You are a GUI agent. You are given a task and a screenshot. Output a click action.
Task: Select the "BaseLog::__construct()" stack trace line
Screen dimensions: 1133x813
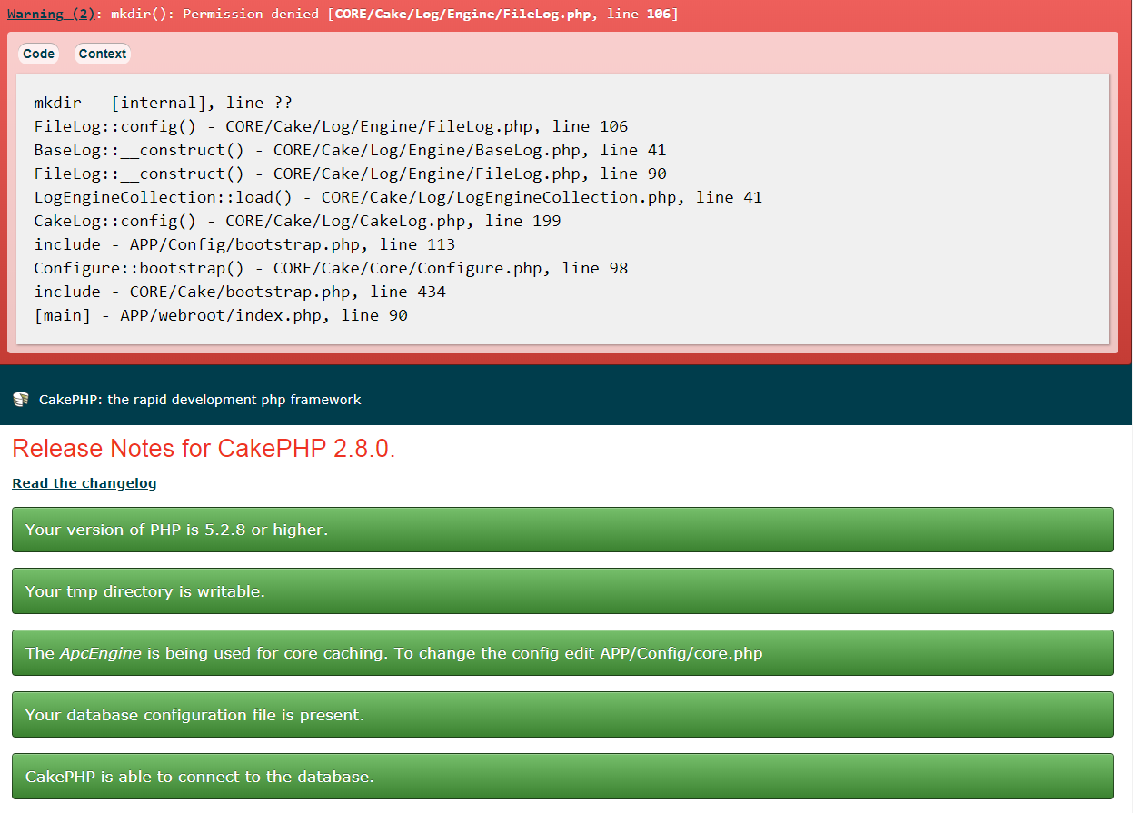click(x=350, y=150)
